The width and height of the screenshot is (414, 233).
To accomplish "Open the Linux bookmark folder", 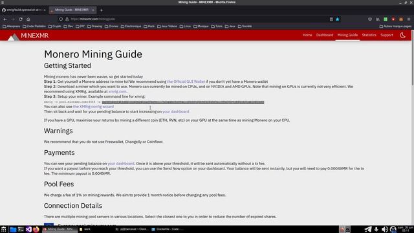I will 185,27.
